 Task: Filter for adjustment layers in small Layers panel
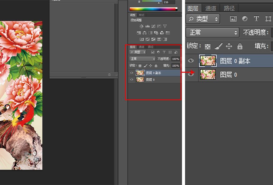click(x=158, y=52)
